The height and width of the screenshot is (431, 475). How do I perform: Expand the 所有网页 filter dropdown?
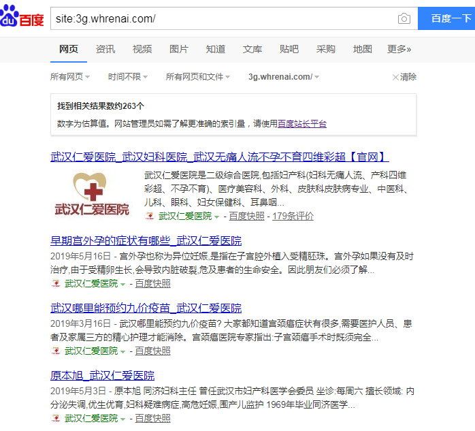point(70,77)
